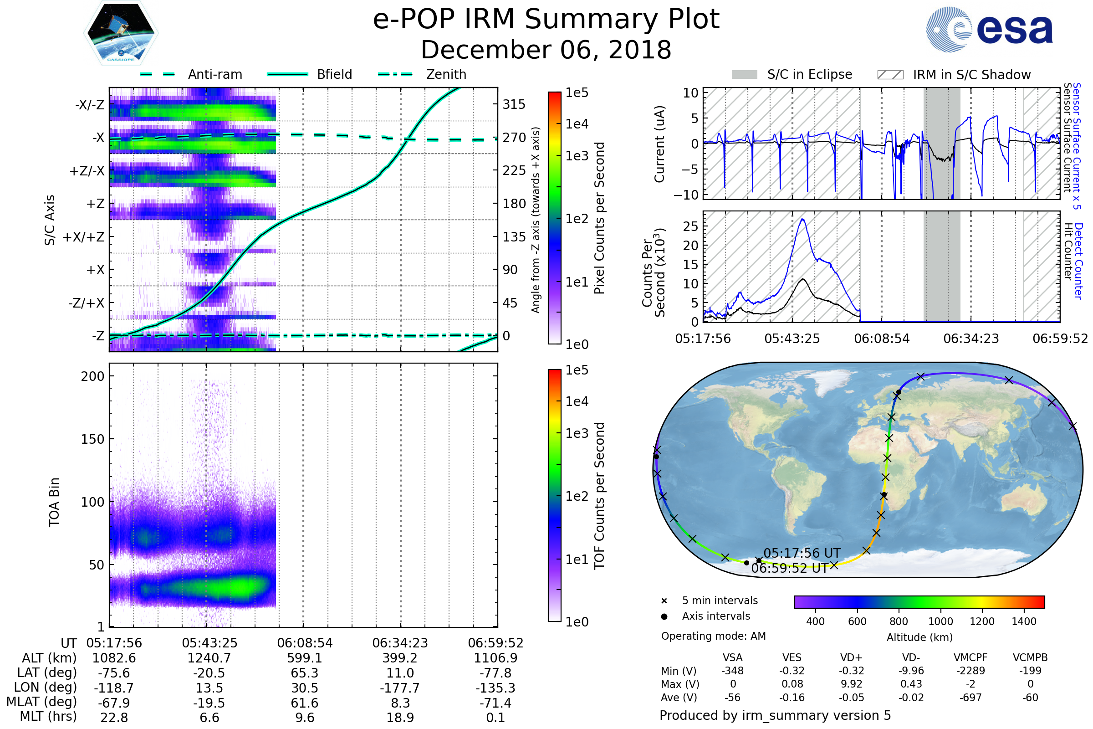The width and height of the screenshot is (1093, 729).
Task: Click the VMCPF column header
Action: [970, 657]
